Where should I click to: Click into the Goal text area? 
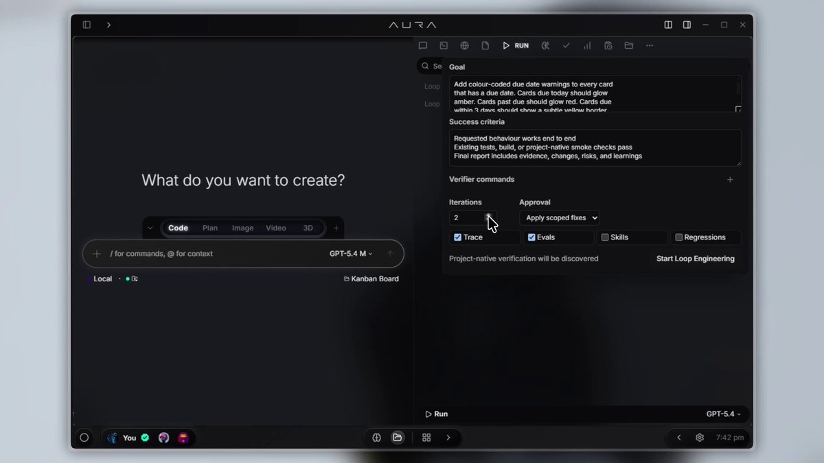595,94
